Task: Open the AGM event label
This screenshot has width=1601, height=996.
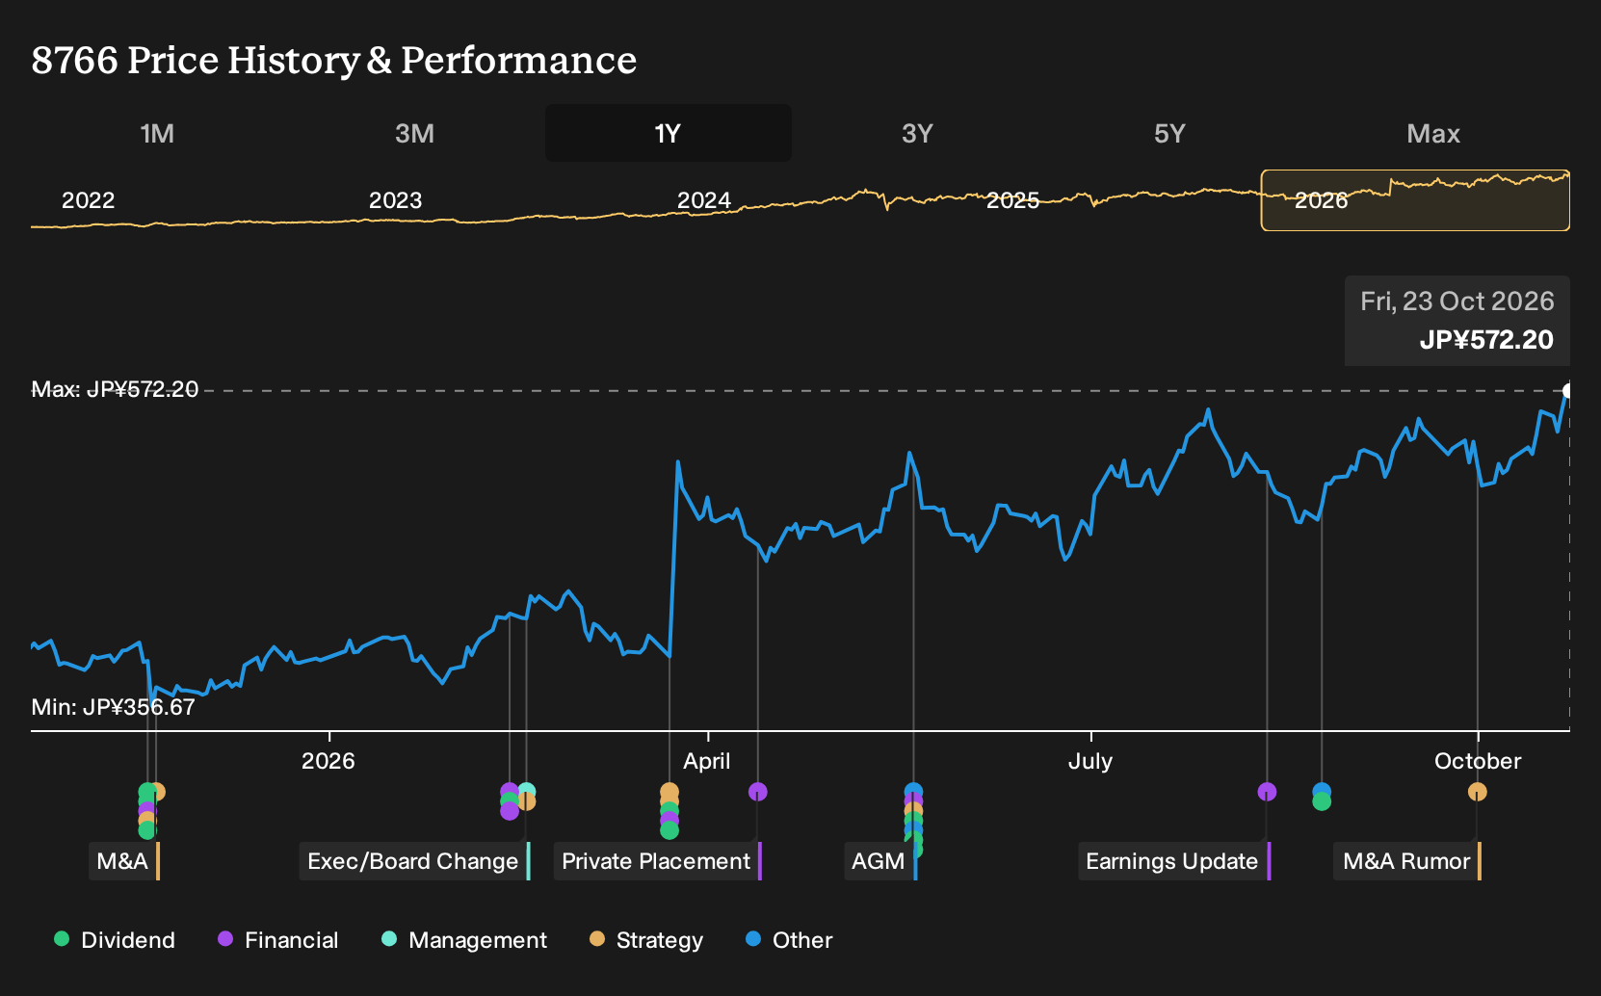Action: (x=880, y=861)
